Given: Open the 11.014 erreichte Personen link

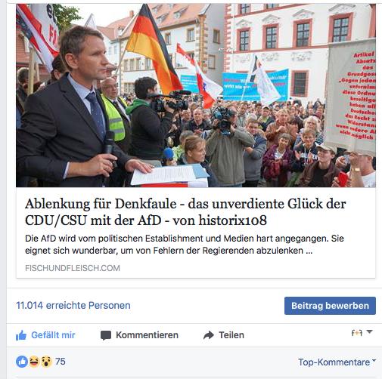Looking at the screenshot, I should click(73, 305).
